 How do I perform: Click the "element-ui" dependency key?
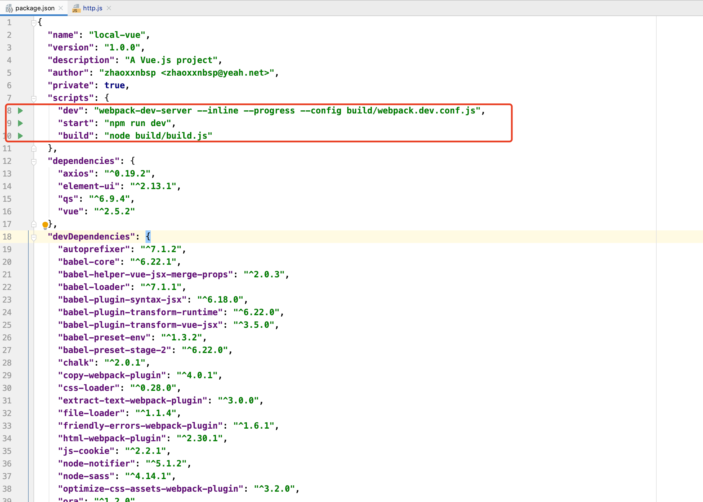[x=89, y=186]
